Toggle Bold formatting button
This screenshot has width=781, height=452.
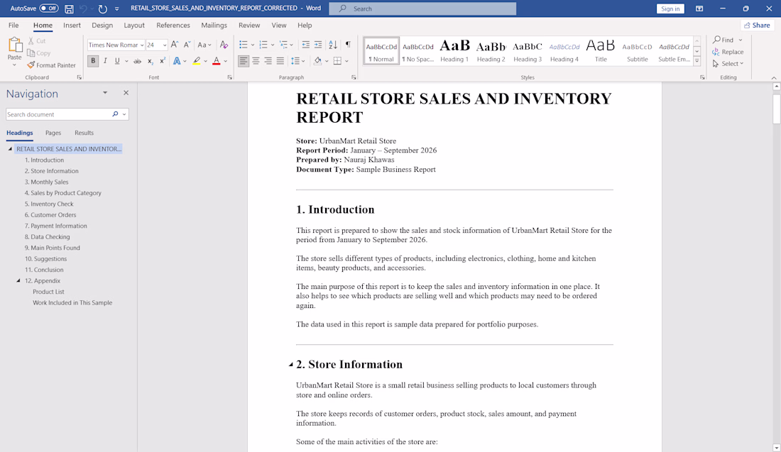93,61
